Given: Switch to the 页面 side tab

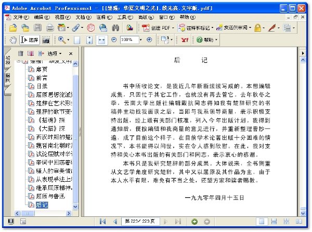Looking at the screenshot, I should pyautogui.click(x=8, y=77).
